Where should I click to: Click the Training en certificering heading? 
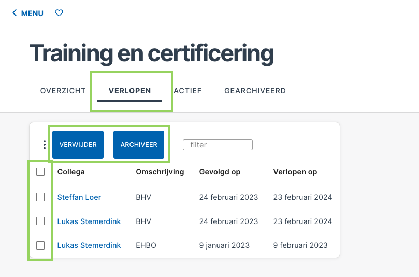tap(152, 53)
